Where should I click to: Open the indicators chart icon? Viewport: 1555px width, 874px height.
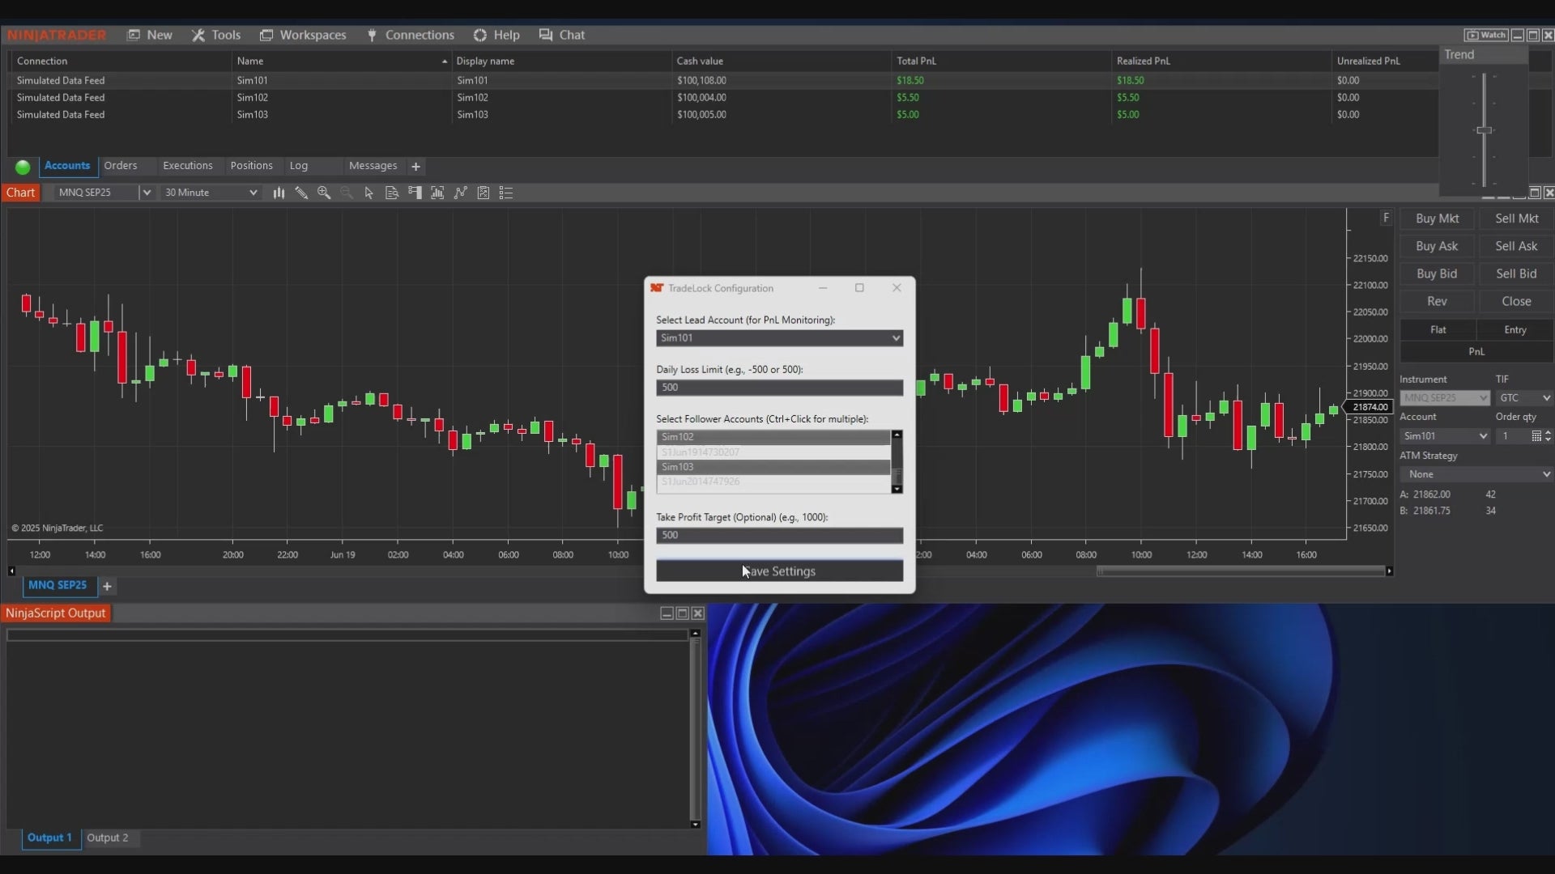click(437, 193)
